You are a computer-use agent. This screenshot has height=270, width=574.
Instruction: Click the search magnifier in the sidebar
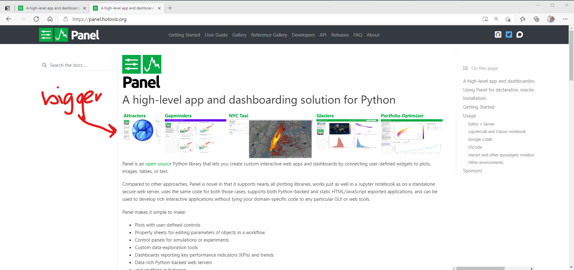coord(44,65)
